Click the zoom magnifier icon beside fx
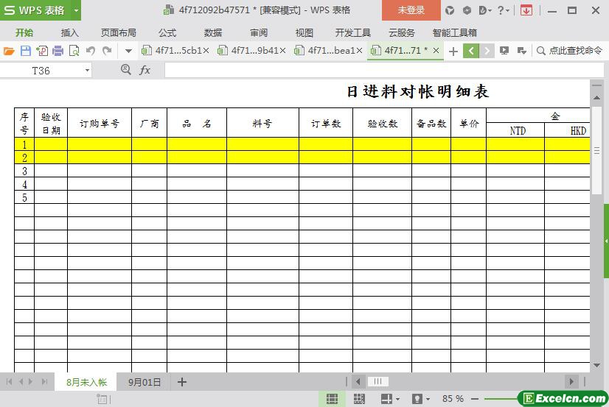This screenshot has width=609, height=407. tap(126, 70)
